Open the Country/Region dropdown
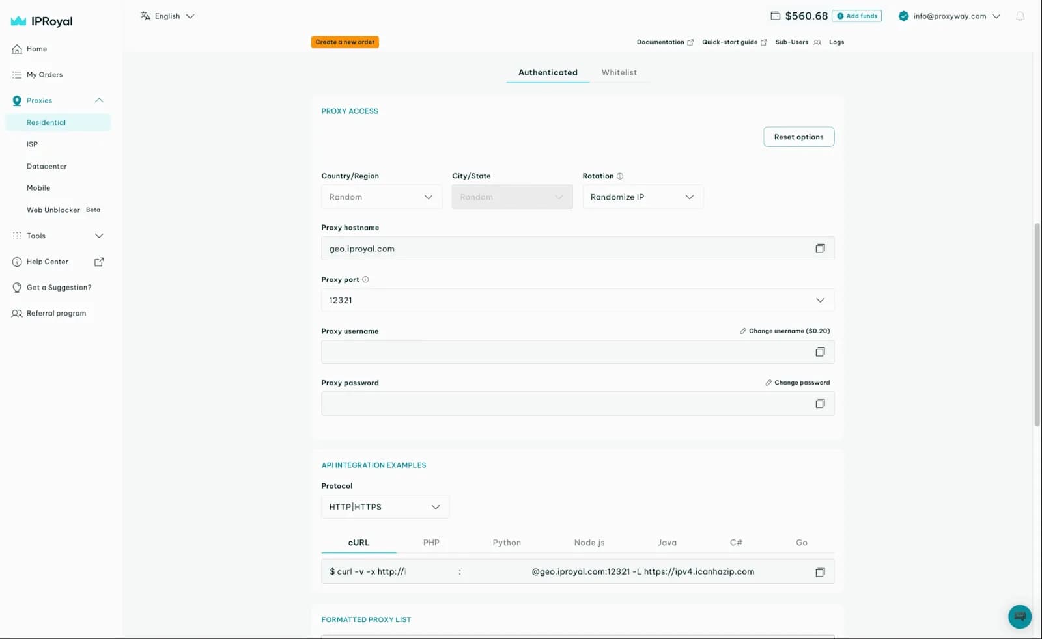 click(x=381, y=197)
